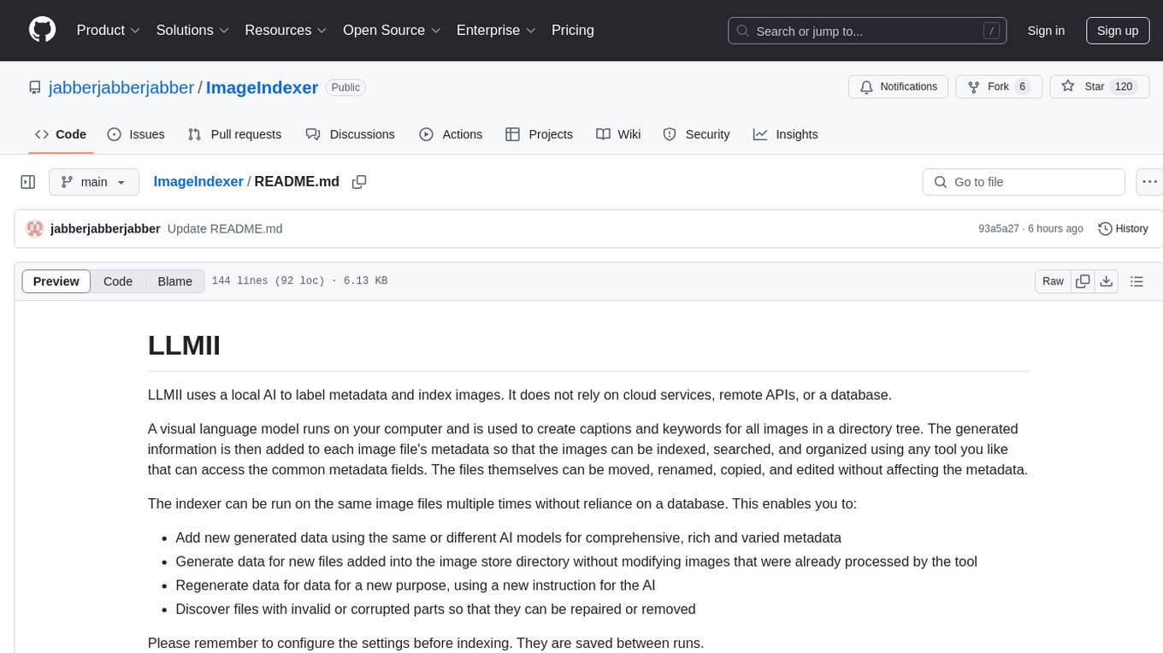Open the jabberjabberjabber owner profile
Viewport: 1163px width, 653px height.
121,87
